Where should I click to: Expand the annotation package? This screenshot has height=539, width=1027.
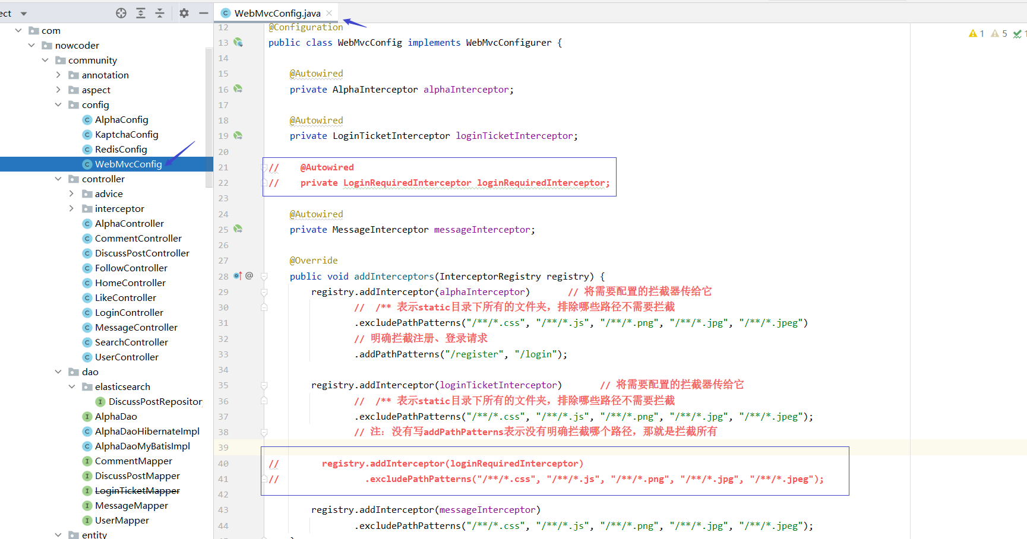58,75
